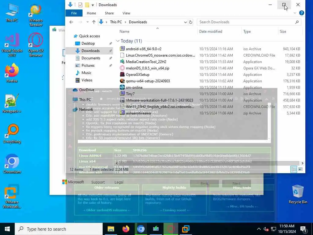Select OperaGXSetup file
The image size is (313, 235).
tap(138, 75)
